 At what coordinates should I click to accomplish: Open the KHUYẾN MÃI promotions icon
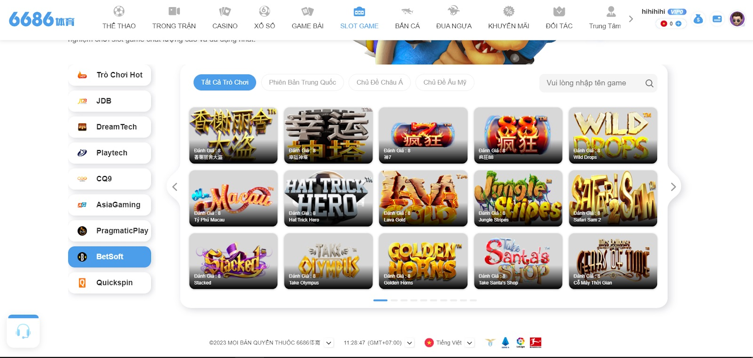tap(509, 11)
